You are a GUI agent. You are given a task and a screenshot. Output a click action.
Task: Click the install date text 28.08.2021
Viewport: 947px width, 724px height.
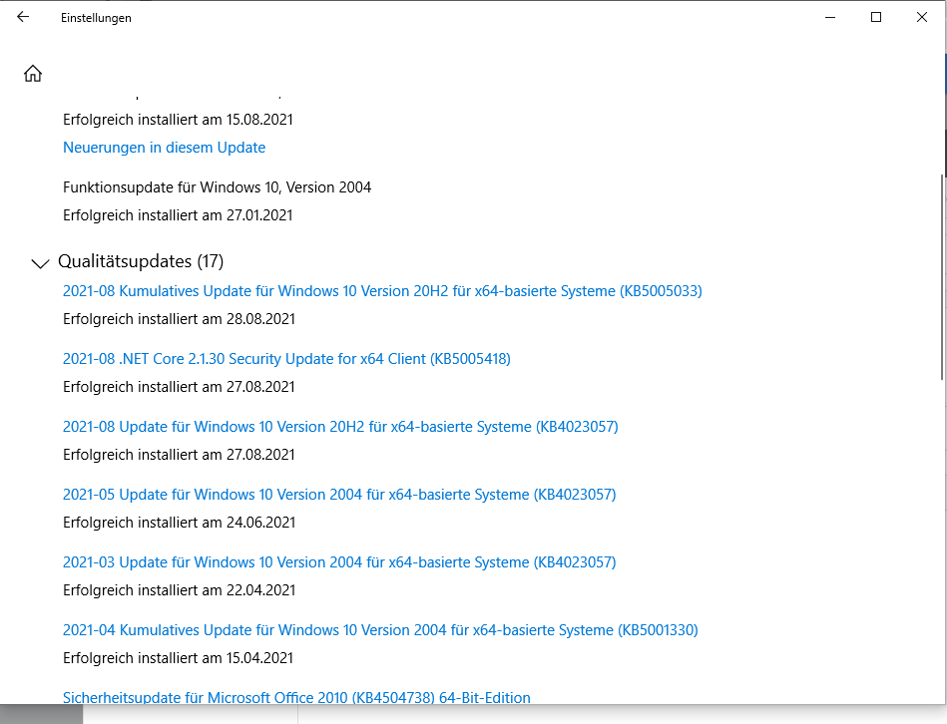pyautogui.click(x=260, y=318)
